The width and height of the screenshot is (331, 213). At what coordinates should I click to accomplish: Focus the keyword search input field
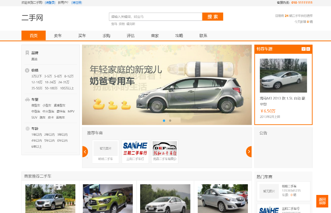tap(156, 17)
